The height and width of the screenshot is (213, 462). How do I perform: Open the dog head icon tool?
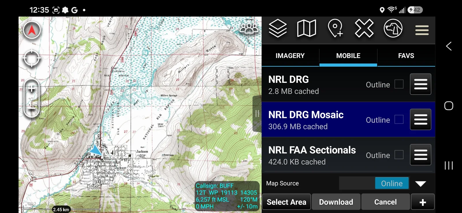click(393, 28)
